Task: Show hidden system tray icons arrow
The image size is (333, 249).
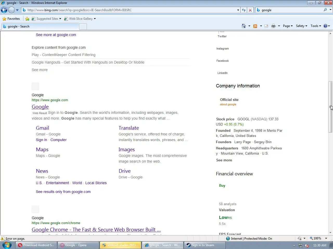Action: pos(294,245)
